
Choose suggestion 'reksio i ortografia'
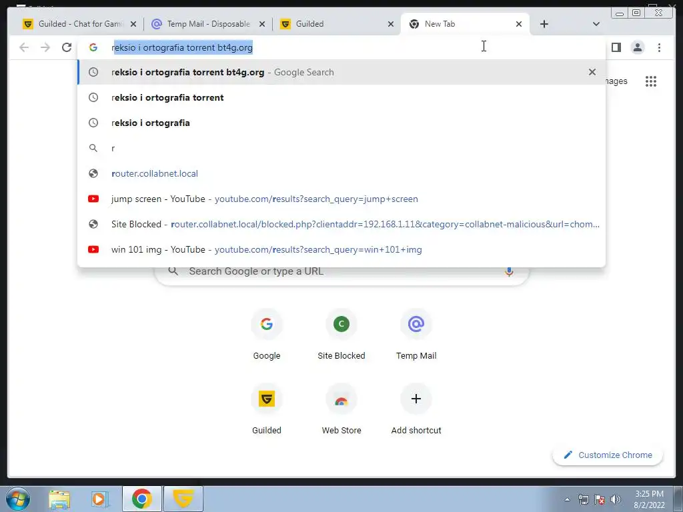pos(341,123)
